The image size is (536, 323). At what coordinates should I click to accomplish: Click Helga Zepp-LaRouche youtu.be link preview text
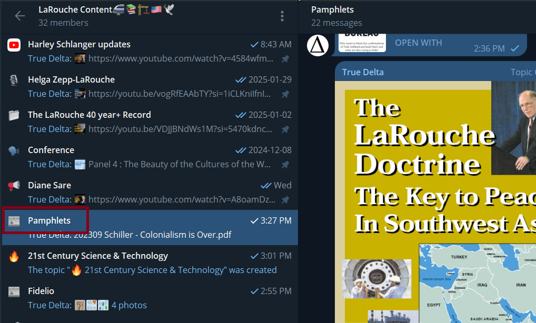point(180,94)
